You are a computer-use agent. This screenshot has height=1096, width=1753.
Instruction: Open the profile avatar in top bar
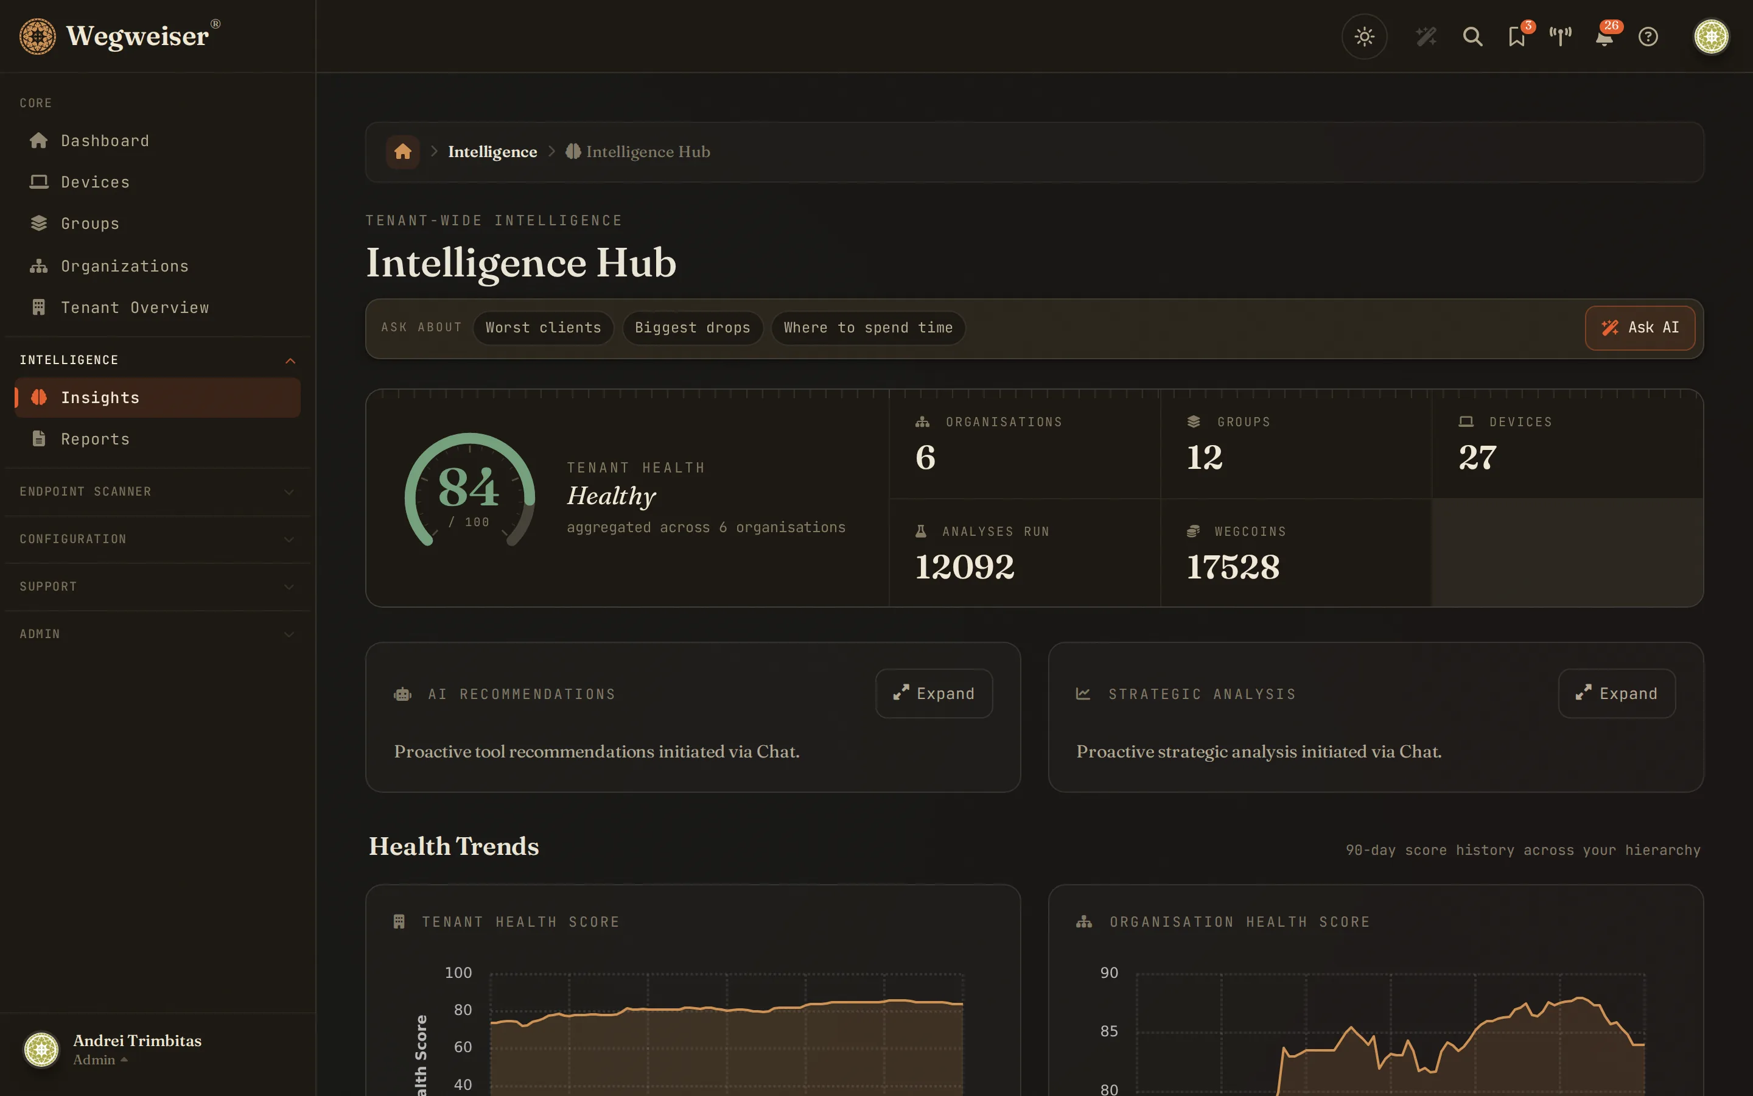[1711, 37]
